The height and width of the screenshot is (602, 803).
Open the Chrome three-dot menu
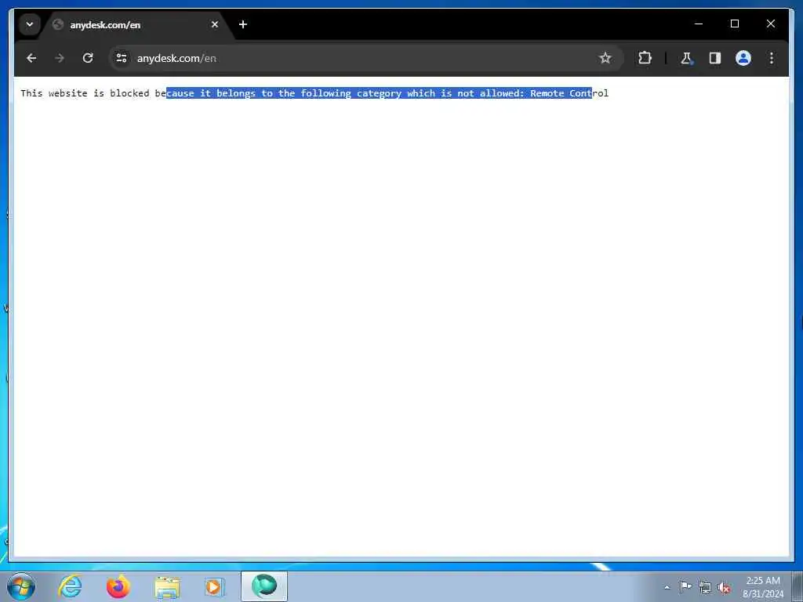coord(772,58)
